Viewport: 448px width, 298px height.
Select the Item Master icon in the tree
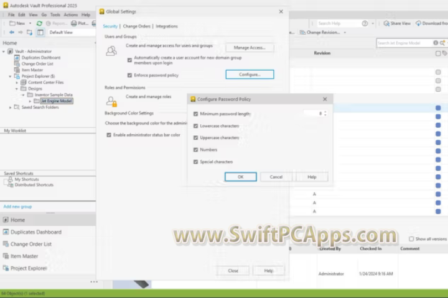point(17,70)
